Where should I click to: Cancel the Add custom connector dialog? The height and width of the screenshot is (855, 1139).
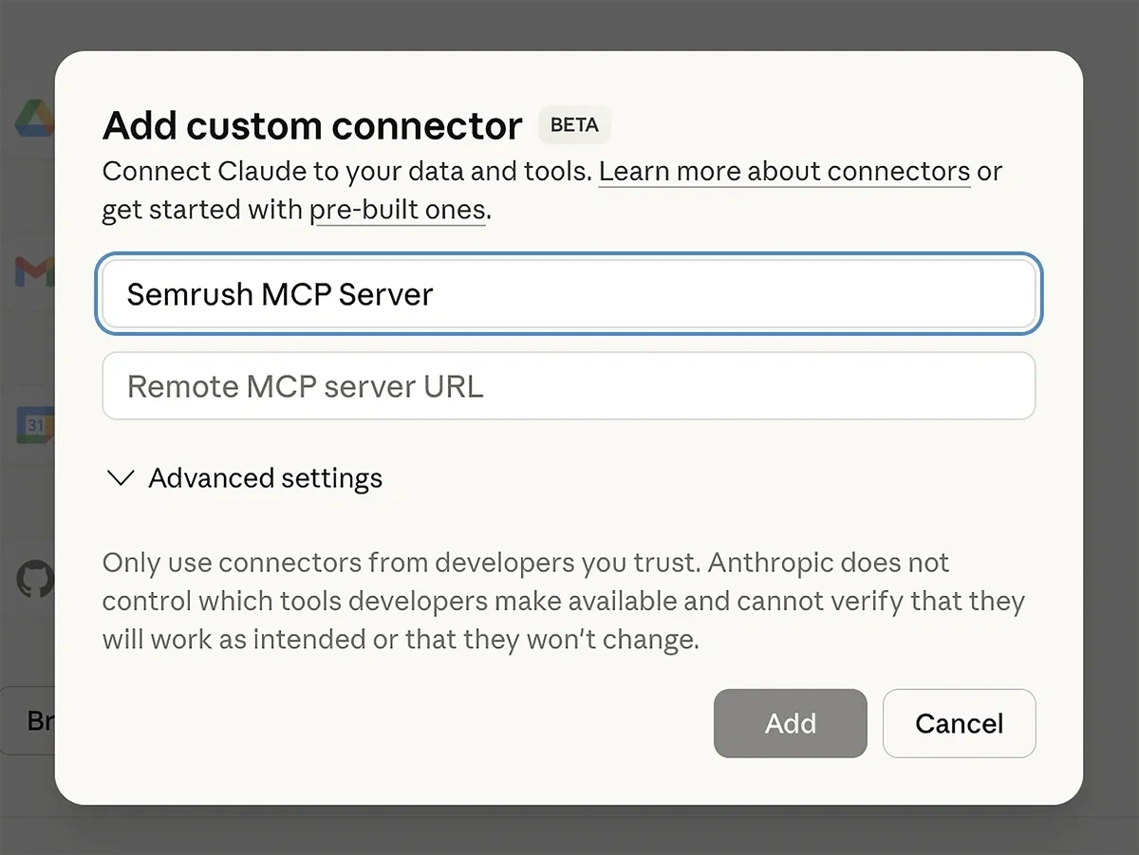point(959,723)
